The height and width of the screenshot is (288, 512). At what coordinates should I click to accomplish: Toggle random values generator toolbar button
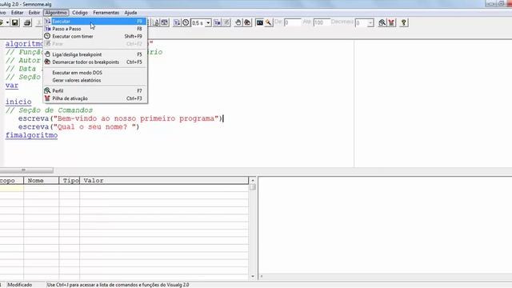[x=269, y=22]
